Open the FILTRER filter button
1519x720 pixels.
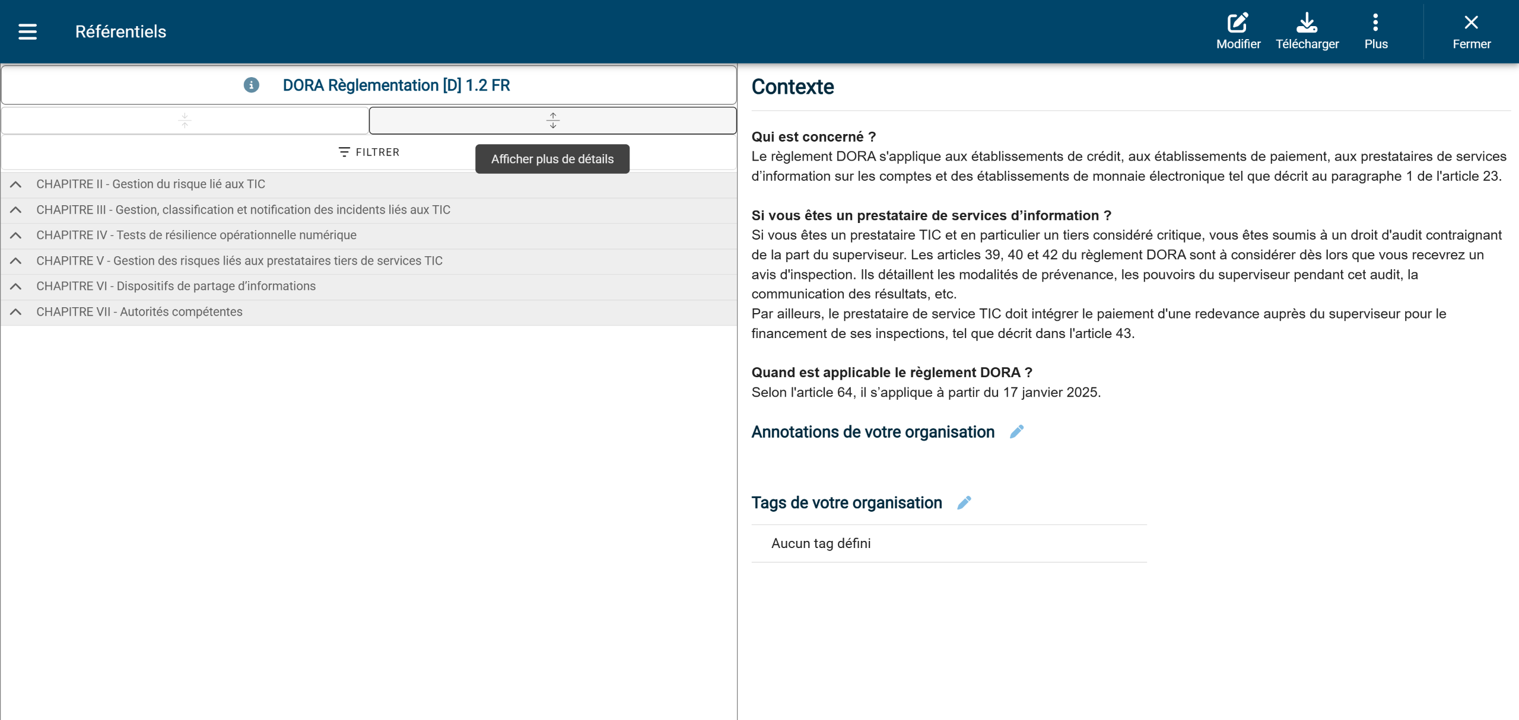(368, 152)
